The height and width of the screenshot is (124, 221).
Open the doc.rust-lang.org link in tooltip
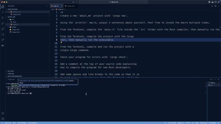[x=44, y=81]
